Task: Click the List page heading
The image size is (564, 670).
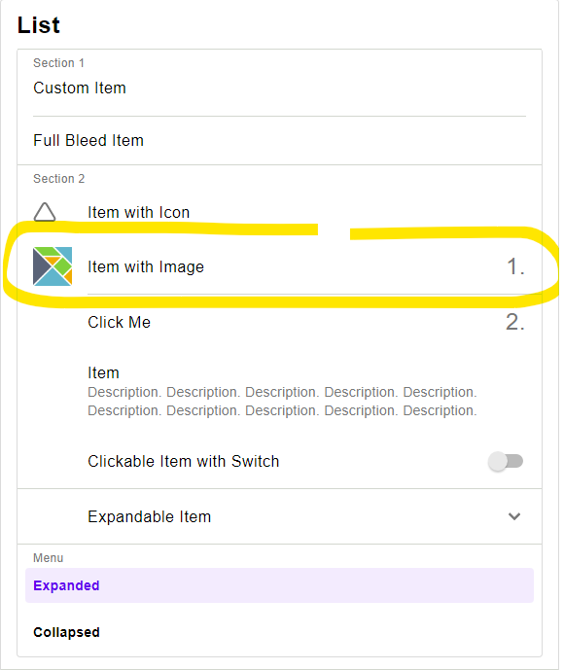Action: coord(39,24)
